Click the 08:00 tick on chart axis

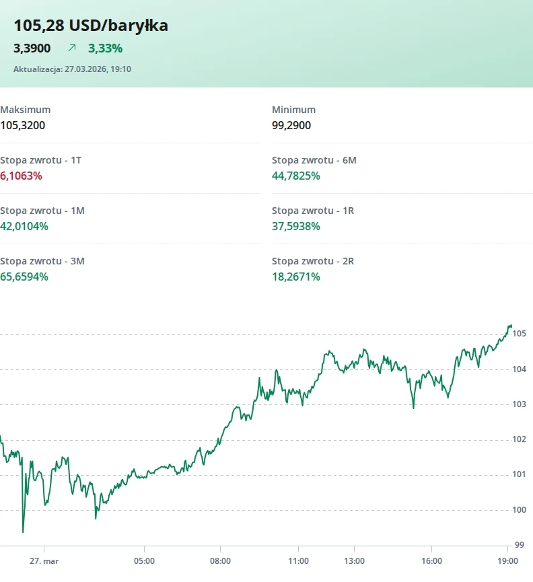point(221,561)
